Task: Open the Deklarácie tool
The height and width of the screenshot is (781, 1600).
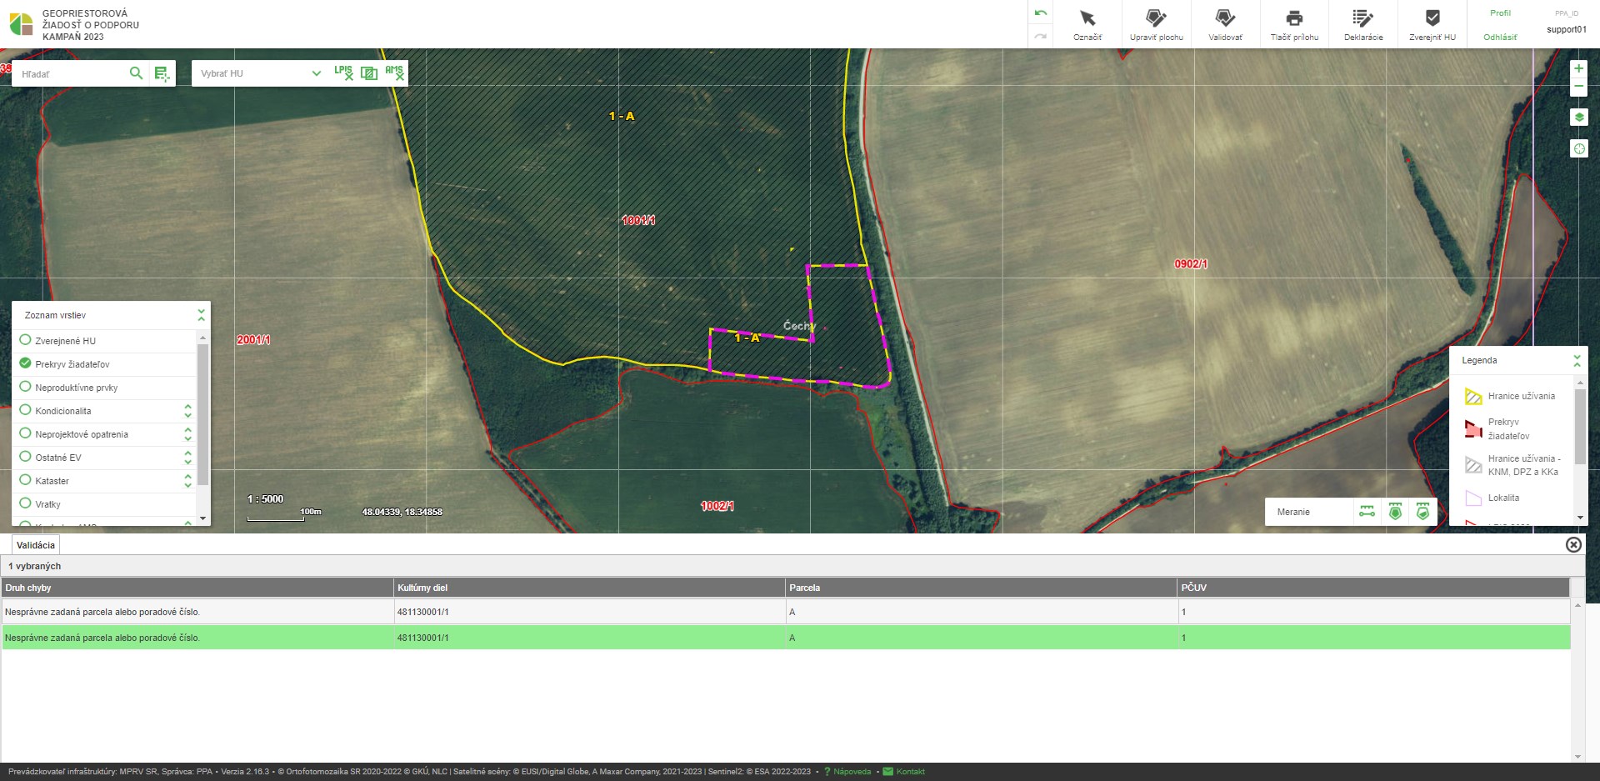Action: pos(1363,24)
